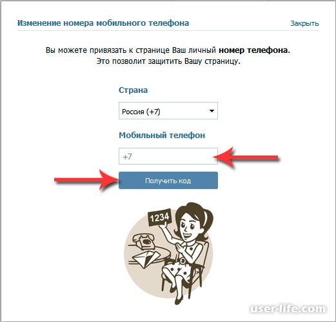This screenshot has height=322, width=336.
Task: Select the Изменение номера мобильного телефона heading
Action: click(x=103, y=23)
